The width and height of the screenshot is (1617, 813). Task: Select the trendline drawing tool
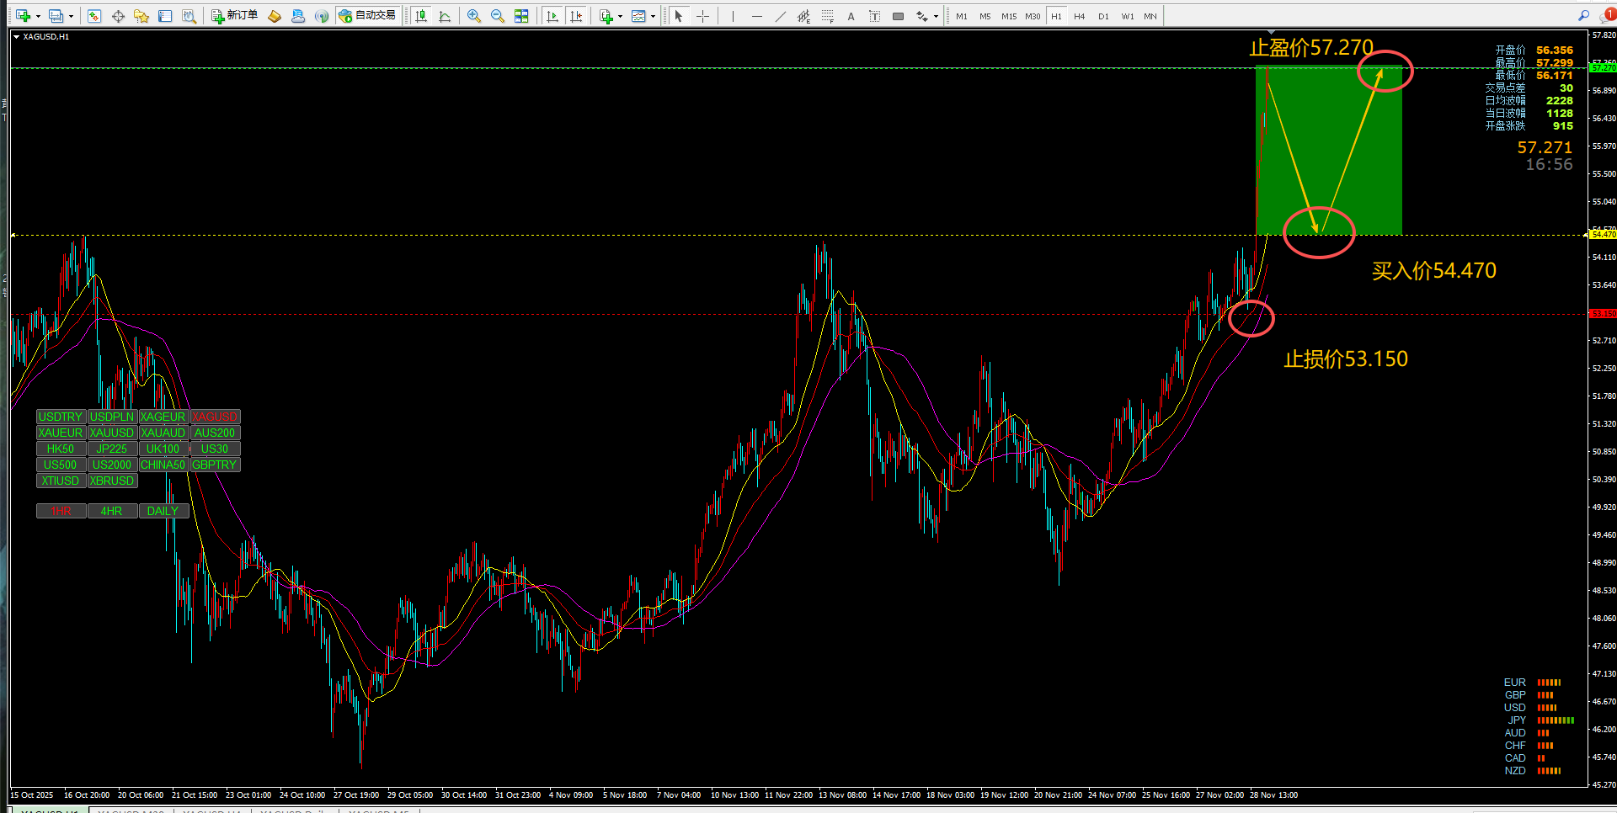pos(780,16)
